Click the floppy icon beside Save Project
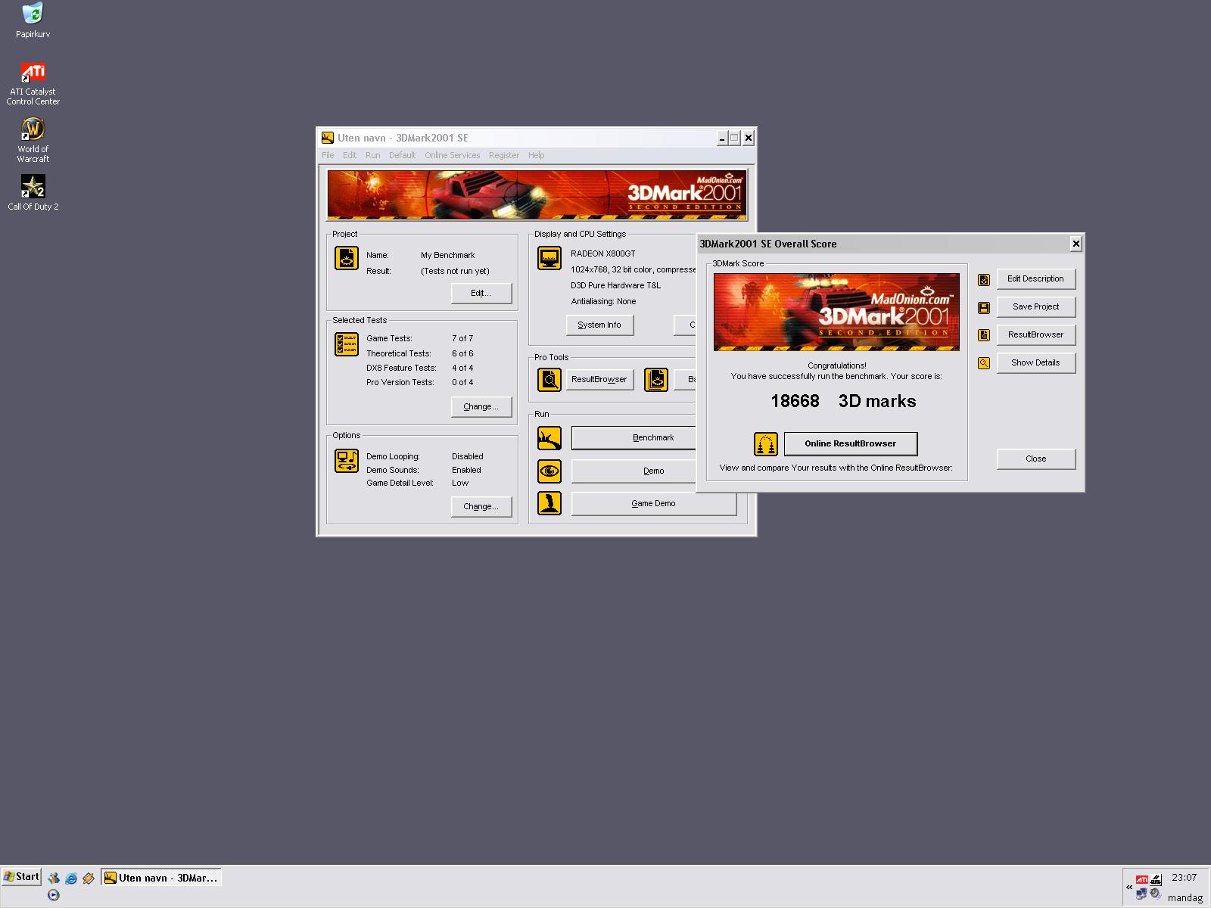Screen dimensions: 1211x908 (984, 308)
